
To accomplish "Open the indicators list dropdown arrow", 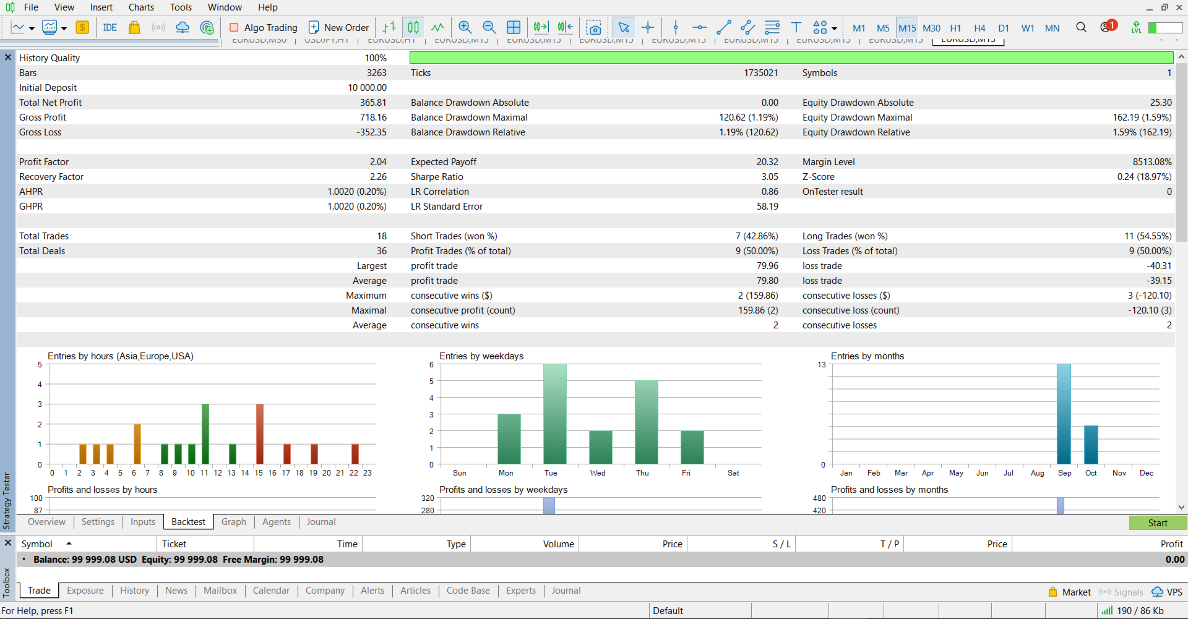I will click(64, 28).
